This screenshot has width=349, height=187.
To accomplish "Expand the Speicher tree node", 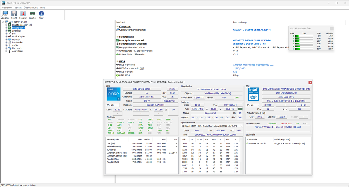I will [x=6, y=30].
